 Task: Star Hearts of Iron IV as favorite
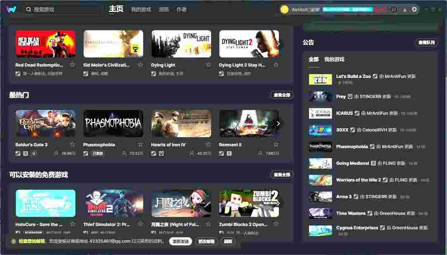208,144
